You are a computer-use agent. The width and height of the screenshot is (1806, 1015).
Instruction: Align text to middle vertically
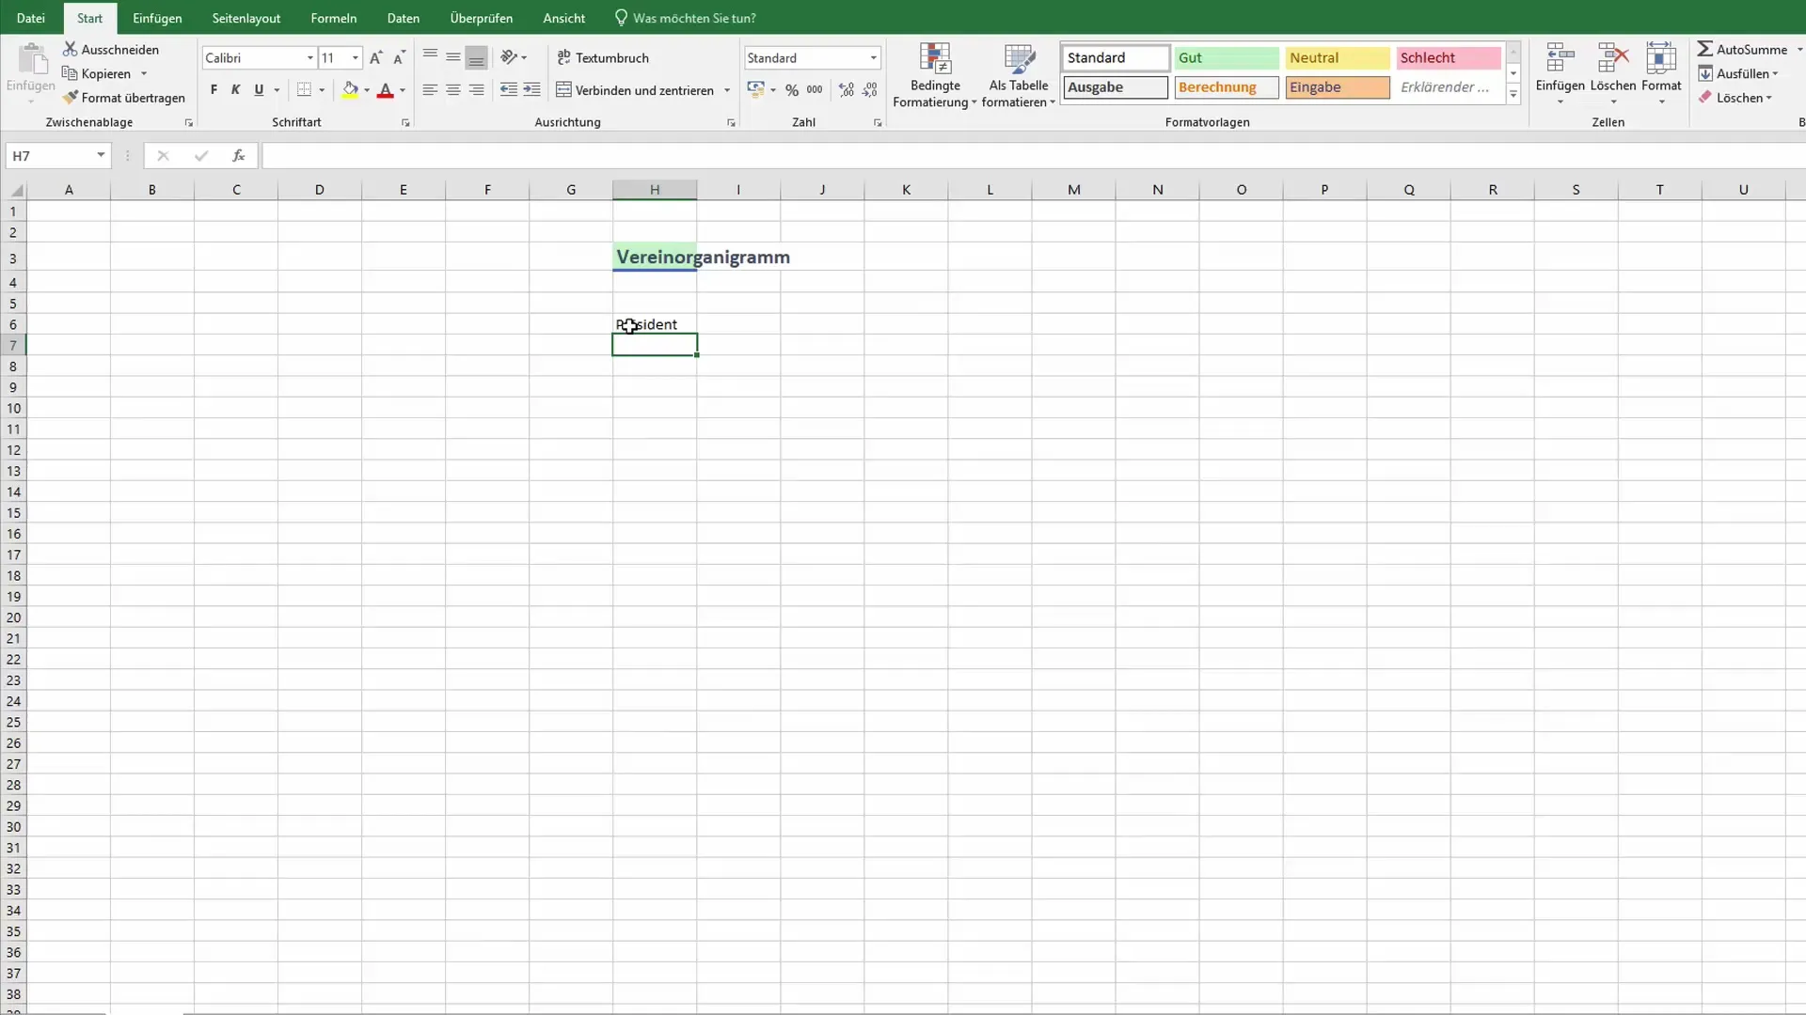453,56
